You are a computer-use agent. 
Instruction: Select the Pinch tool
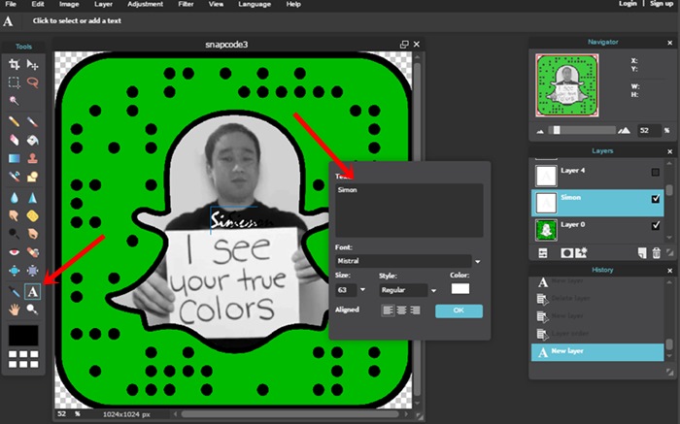pos(32,271)
